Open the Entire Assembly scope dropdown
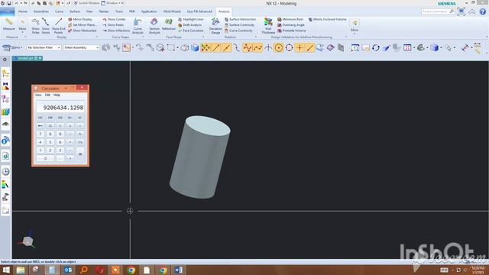Screen dimensions: 489x275 pos(82,47)
